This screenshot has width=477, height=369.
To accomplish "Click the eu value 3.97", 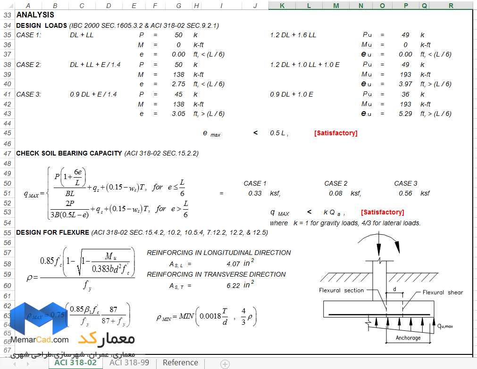I will pos(405,84).
